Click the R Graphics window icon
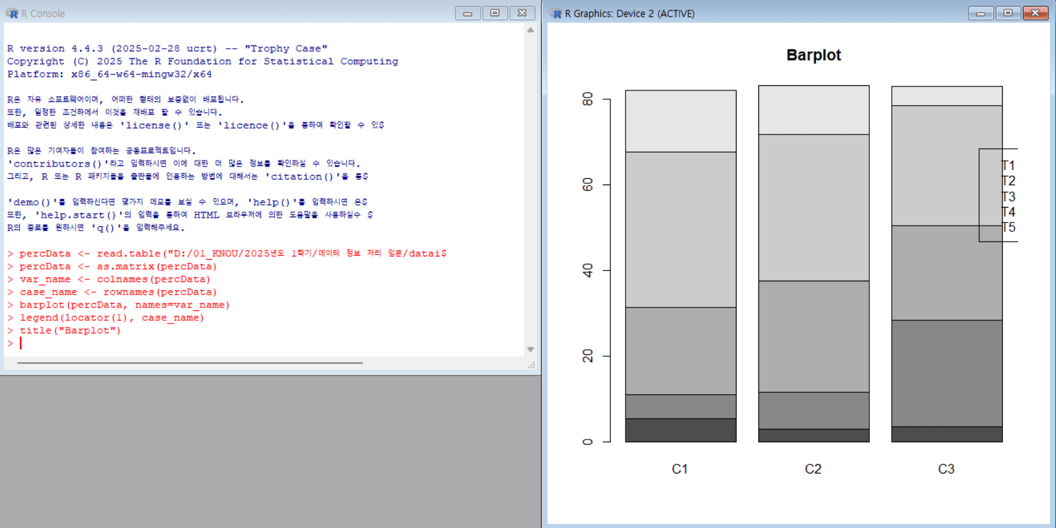This screenshot has width=1056, height=528. pos(556,13)
